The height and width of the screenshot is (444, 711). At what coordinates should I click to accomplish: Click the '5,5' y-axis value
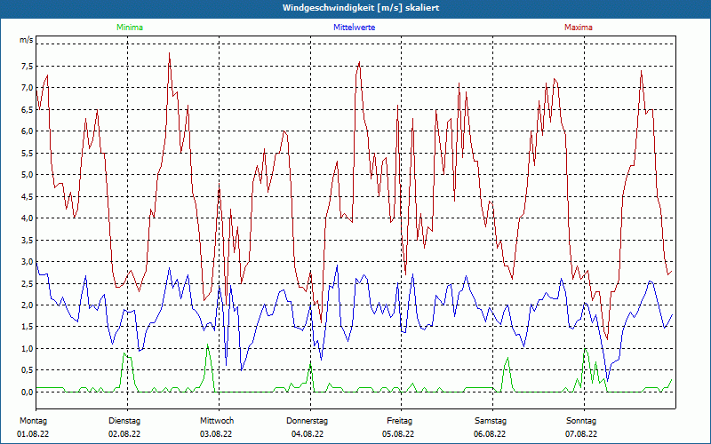pyautogui.click(x=27, y=153)
